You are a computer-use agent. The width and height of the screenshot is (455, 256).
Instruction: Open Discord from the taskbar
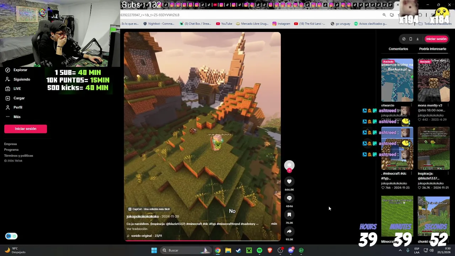click(291, 250)
